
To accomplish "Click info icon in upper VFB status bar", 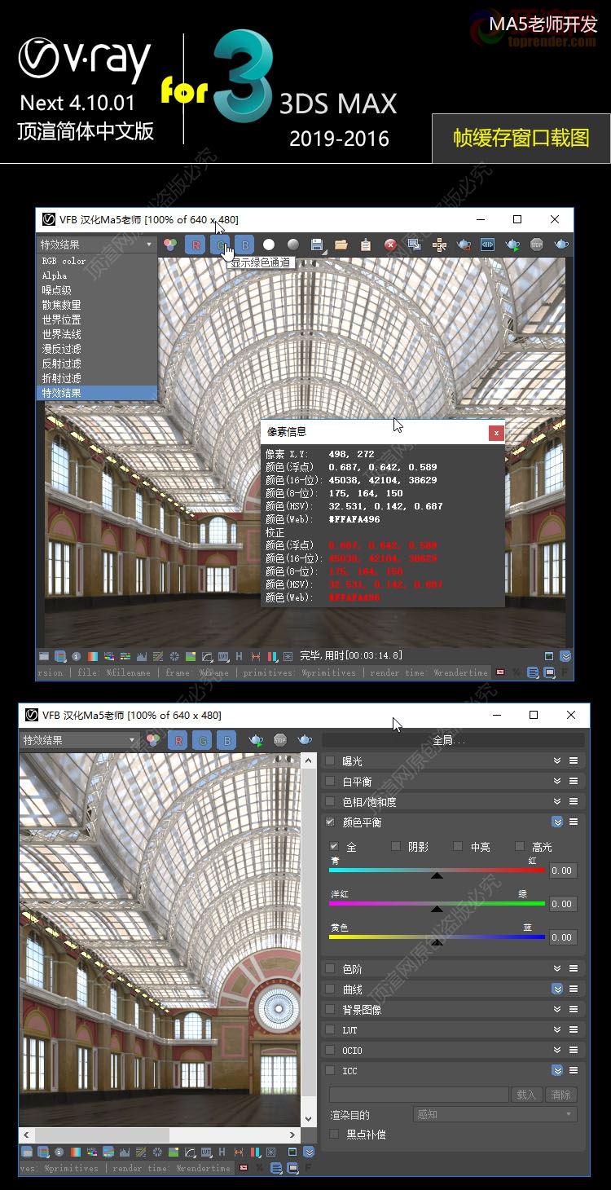I will click(x=77, y=656).
